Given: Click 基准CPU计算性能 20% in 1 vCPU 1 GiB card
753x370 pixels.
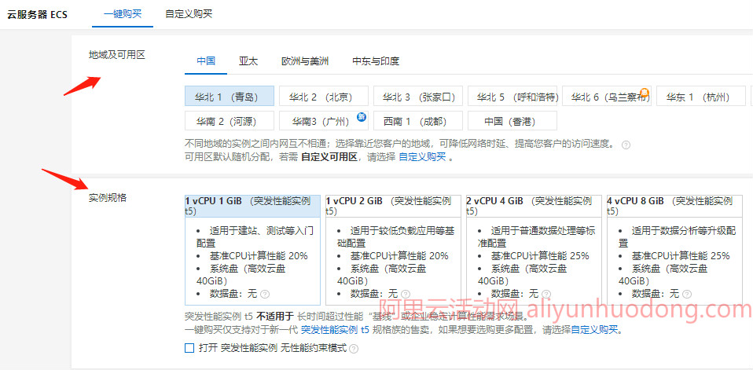Looking at the screenshot, I should [259, 256].
